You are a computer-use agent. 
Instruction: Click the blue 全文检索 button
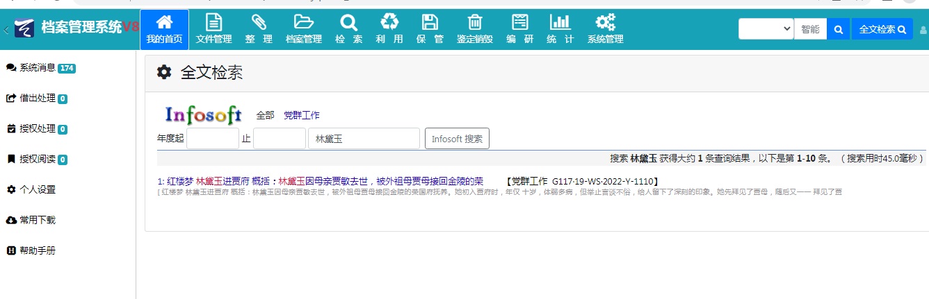(882, 29)
